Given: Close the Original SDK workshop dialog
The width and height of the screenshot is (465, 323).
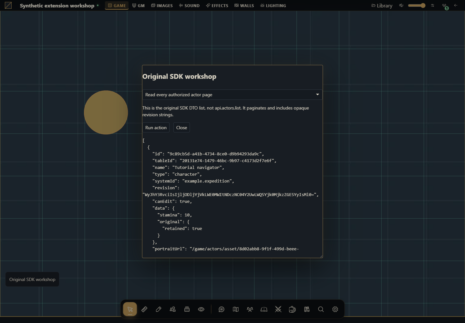Looking at the screenshot, I should coord(181,128).
